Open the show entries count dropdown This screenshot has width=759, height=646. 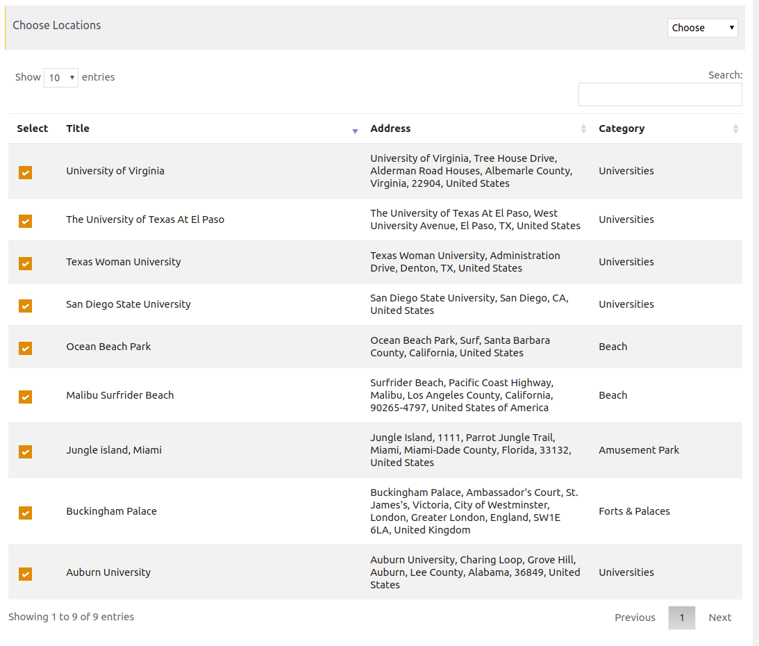tap(61, 78)
